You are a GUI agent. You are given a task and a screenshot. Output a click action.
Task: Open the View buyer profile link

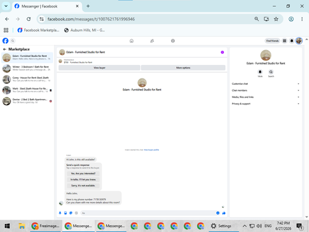(151, 150)
